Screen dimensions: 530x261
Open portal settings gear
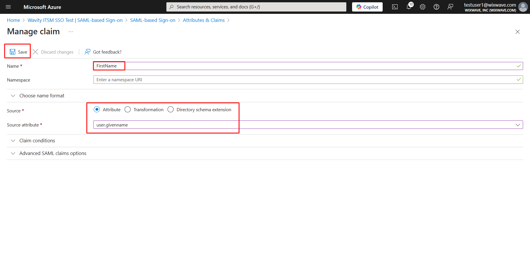[422, 7]
